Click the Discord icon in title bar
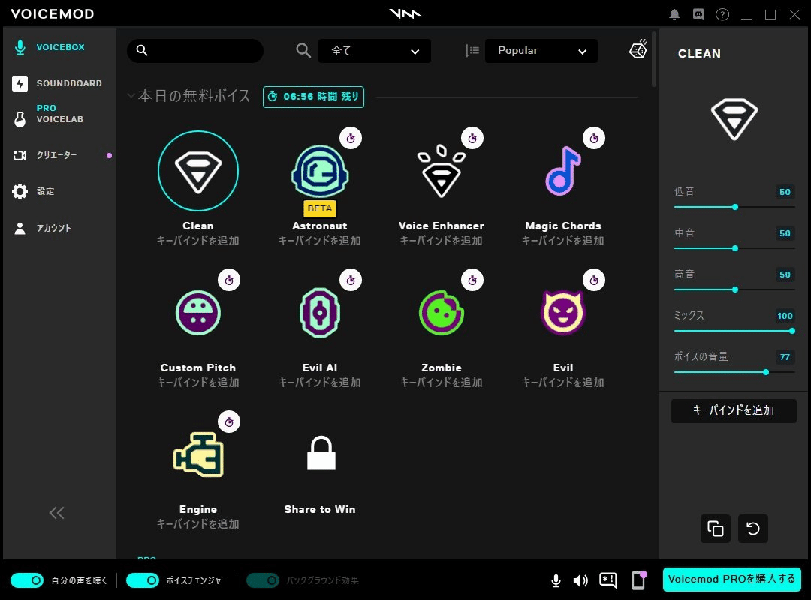The image size is (811, 600). (x=698, y=13)
